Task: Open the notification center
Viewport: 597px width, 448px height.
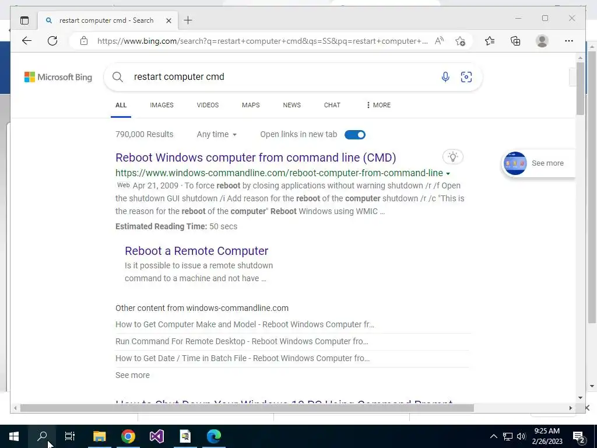Action: coord(579,437)
